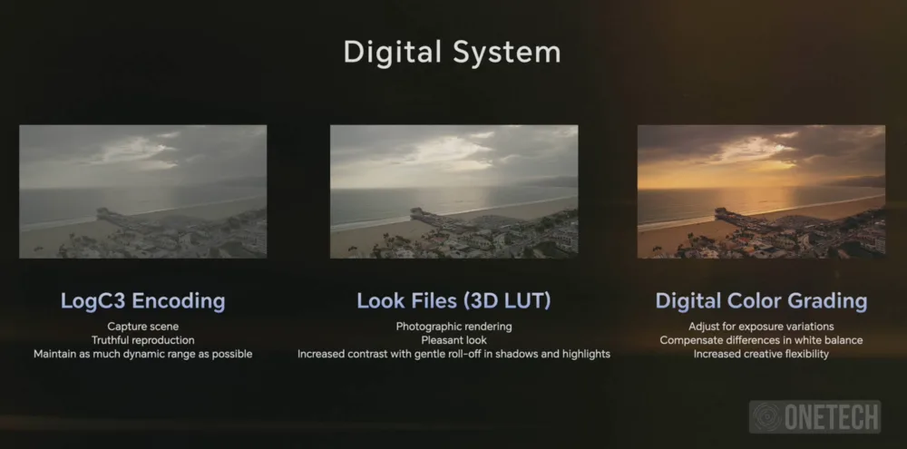Click the Look Files (3D LUT) heading
Screen dimensions: 907x449
point(454,301)
